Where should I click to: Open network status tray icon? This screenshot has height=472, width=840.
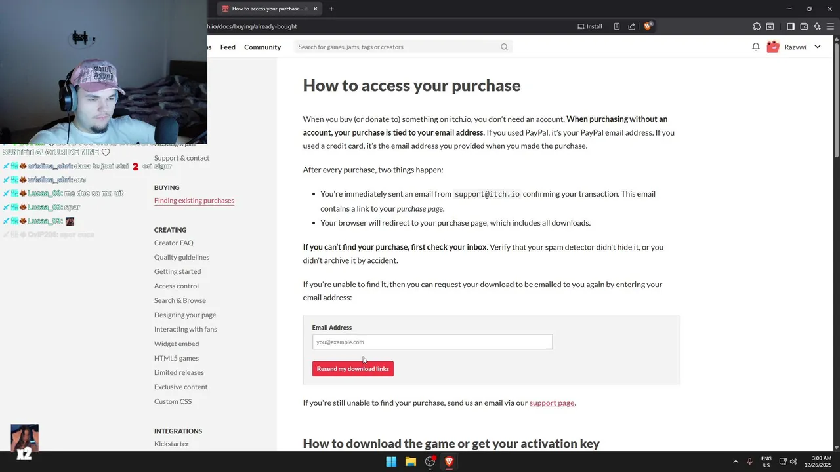coord(783,462)
